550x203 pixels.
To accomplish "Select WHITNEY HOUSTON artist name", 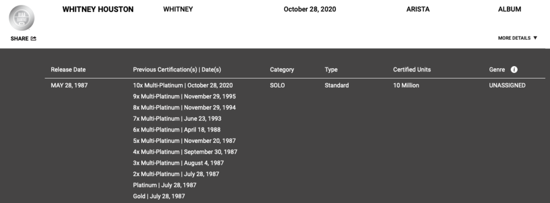I will [98, 10].
